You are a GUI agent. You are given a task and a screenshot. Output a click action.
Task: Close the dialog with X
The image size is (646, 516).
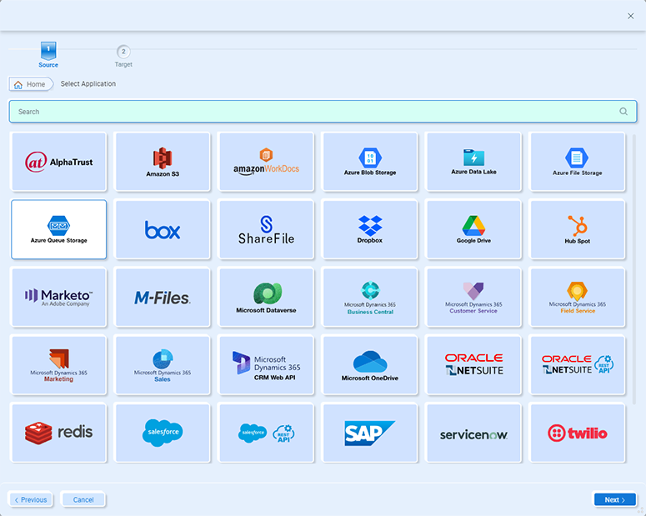point(631,16)
